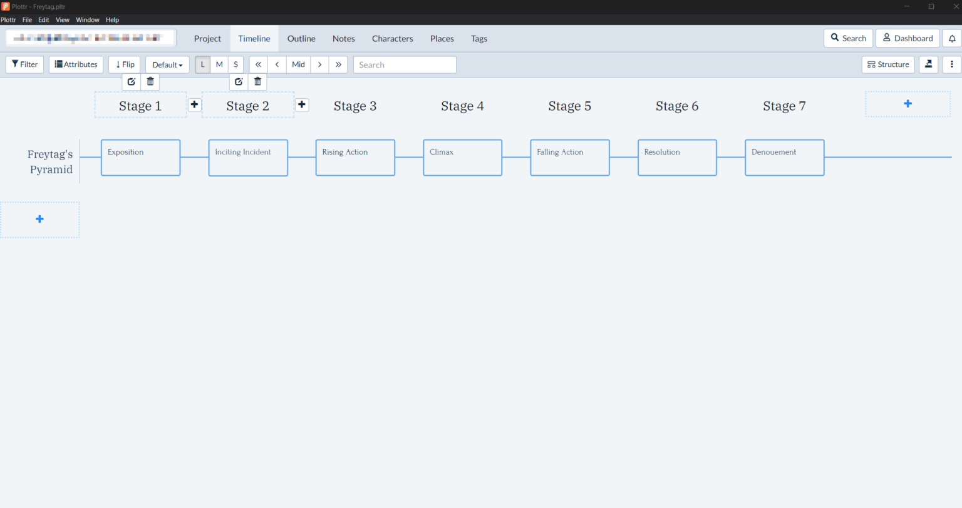Expand the Default view dropdown
The height and width of the screenshot is (508, 962).
pyautogui.click(x=167, y=64)
